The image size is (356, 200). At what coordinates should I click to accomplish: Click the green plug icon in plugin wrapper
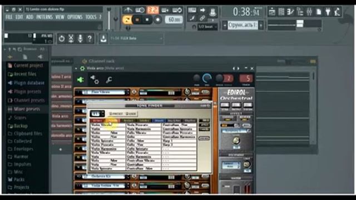pyautogui.click(x=80, y=80)
